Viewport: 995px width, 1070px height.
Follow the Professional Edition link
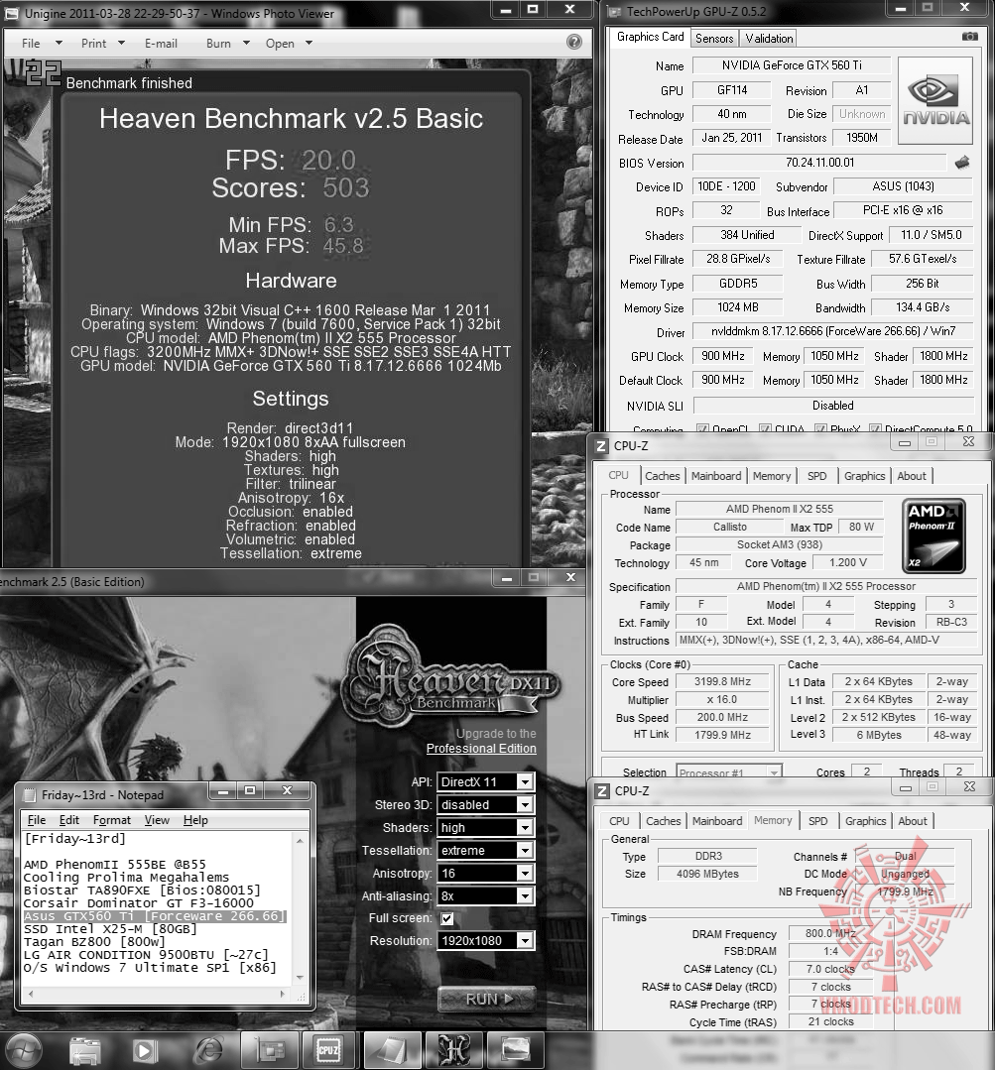point(481,749)
